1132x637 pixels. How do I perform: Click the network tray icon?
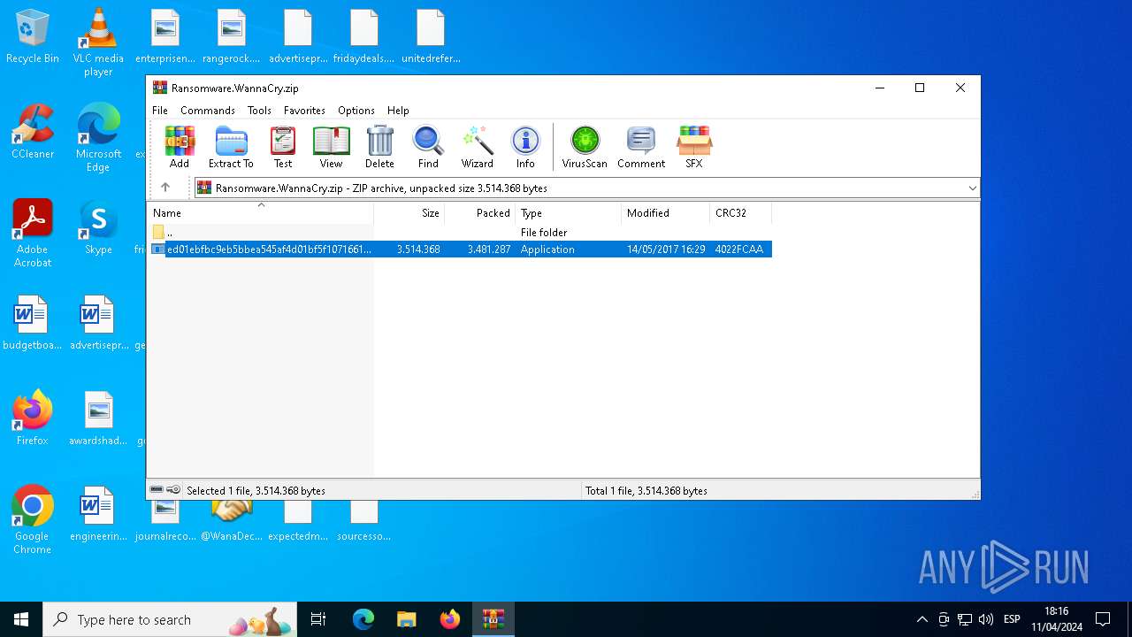pyautogui.click(x=965, y=619)
